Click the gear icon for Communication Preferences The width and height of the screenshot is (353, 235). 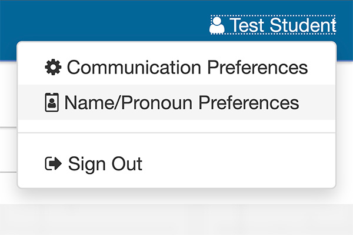coord(53,67)
